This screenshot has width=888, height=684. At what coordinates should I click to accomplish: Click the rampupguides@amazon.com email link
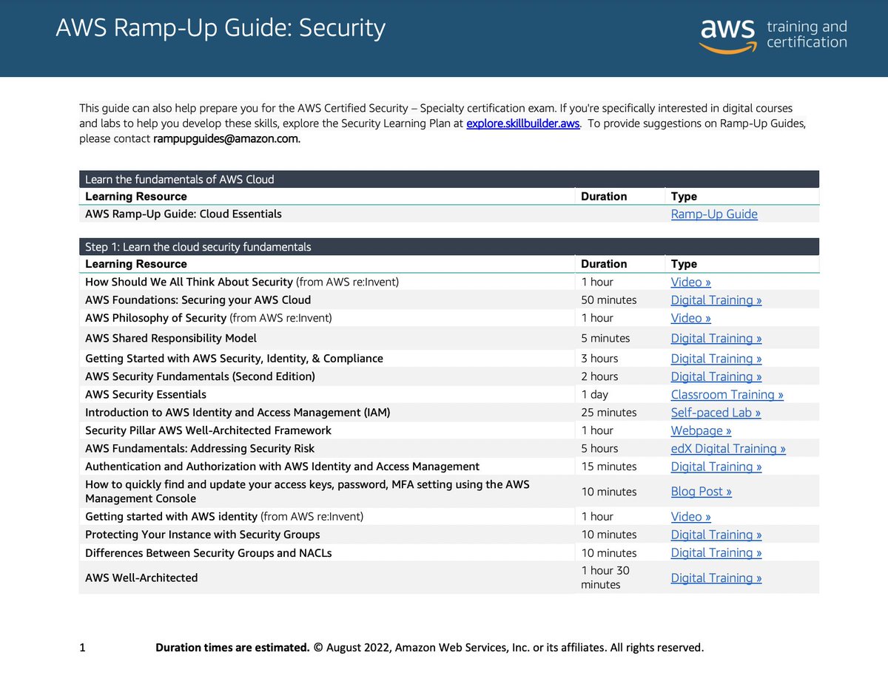226,138
